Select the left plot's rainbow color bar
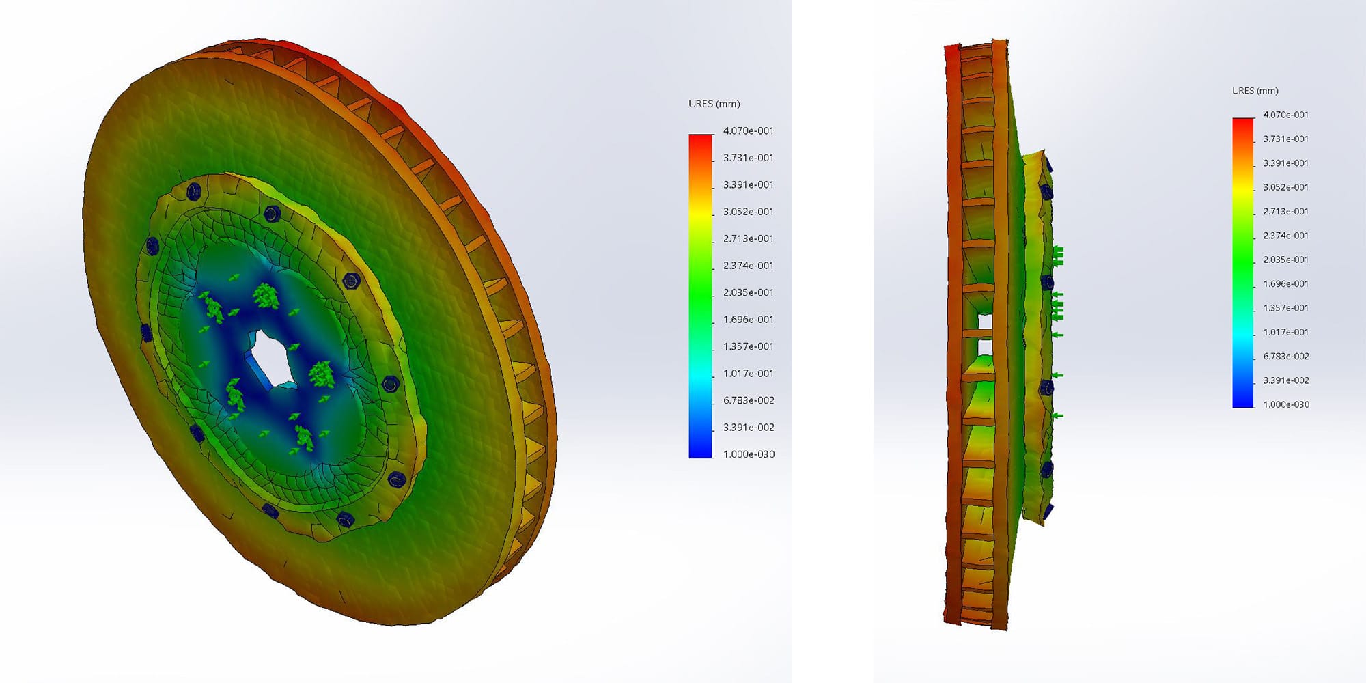Viewport: 1366px width, 683px height. [x=701, y=296]
